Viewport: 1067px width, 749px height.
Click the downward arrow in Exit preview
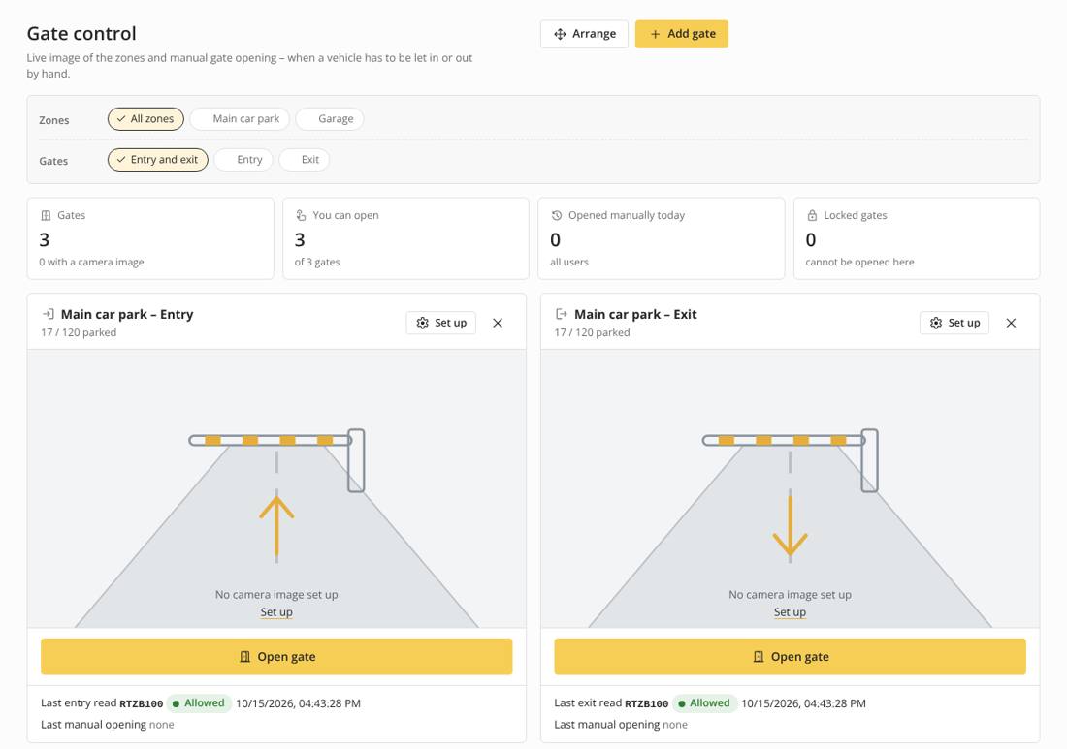790,527
